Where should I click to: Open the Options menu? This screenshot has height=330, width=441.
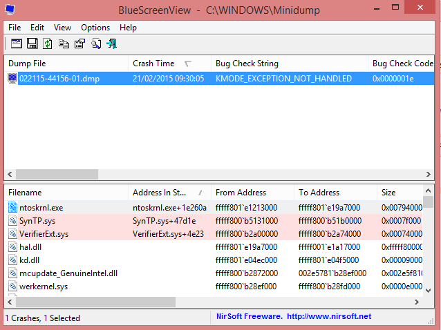coord(95,28)
